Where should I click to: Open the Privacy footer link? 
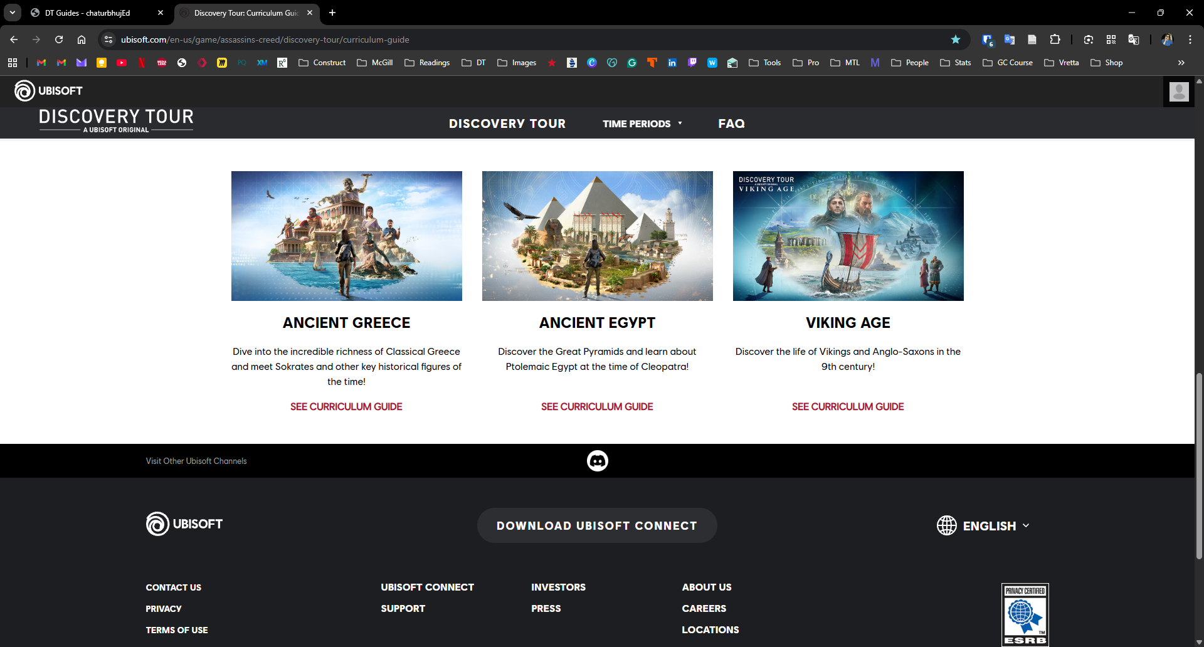(164, 609)
